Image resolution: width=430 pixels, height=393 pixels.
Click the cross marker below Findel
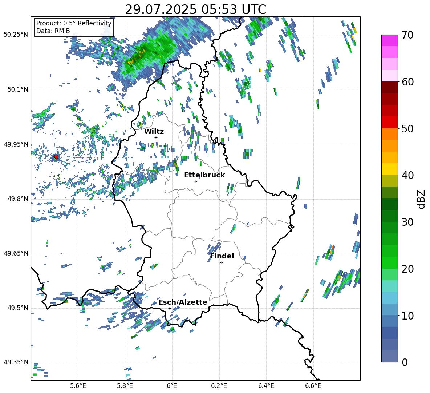coord(222,262)
